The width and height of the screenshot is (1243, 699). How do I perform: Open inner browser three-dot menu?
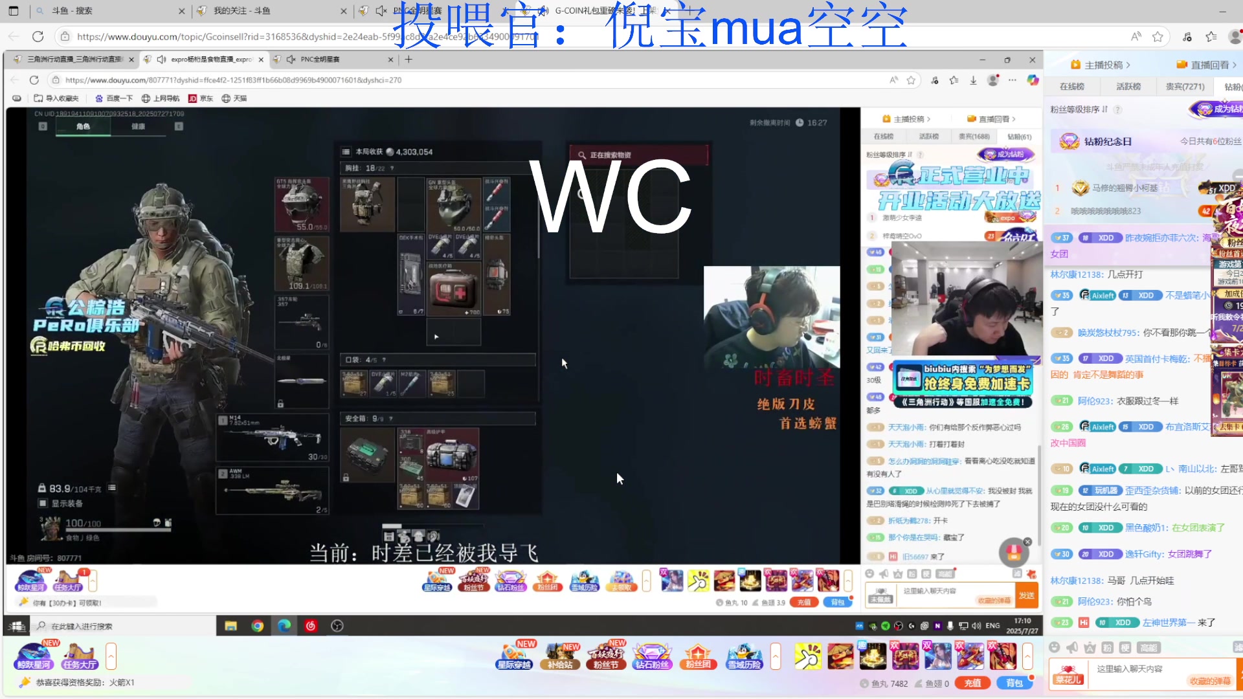tap(1013, 80)
